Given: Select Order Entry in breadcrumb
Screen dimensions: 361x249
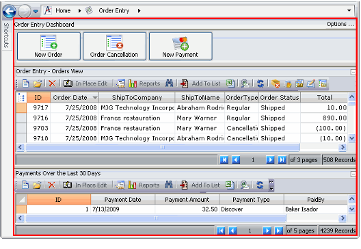Looking at the screenshot, I should click(113, 10).
